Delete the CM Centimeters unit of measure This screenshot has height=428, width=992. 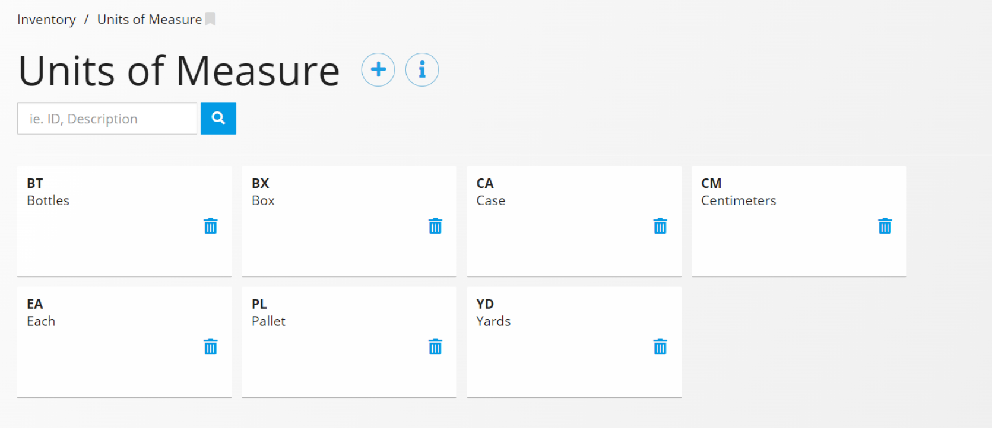coord(885,226)
